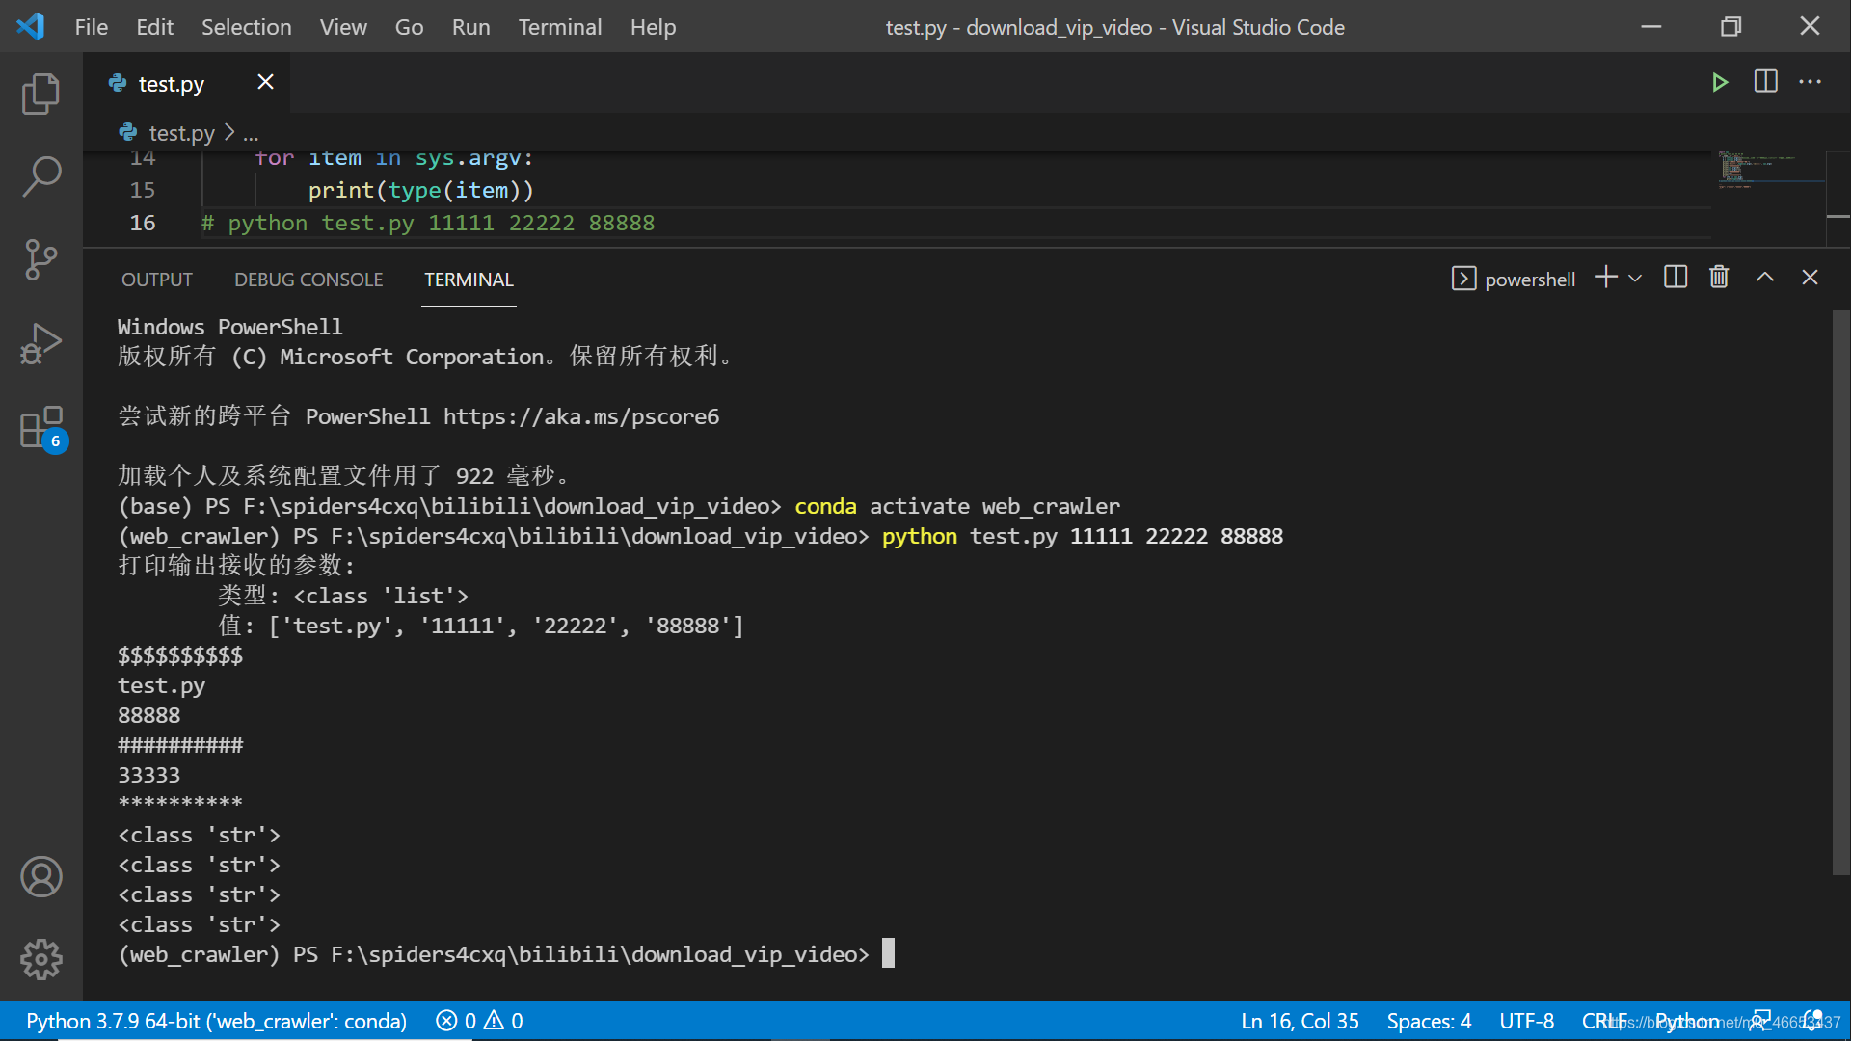Open the Terminal menu
The width and height of the screenshot is (1851, 1041).
(559, 27)
